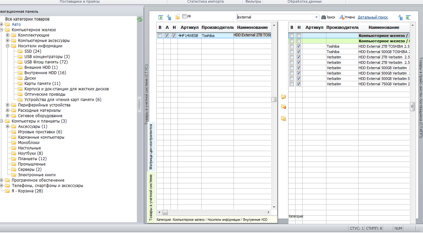The image size is (423, 233).
Task: Click Производитель header in supplier table
Action: click(342, 28)
